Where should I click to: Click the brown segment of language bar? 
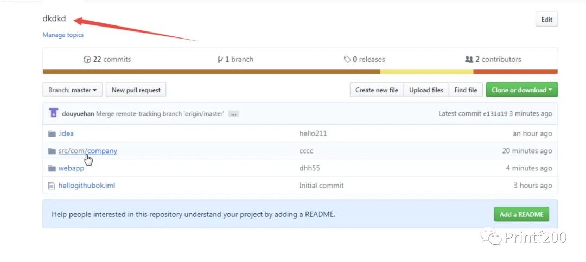pos(212,72)
